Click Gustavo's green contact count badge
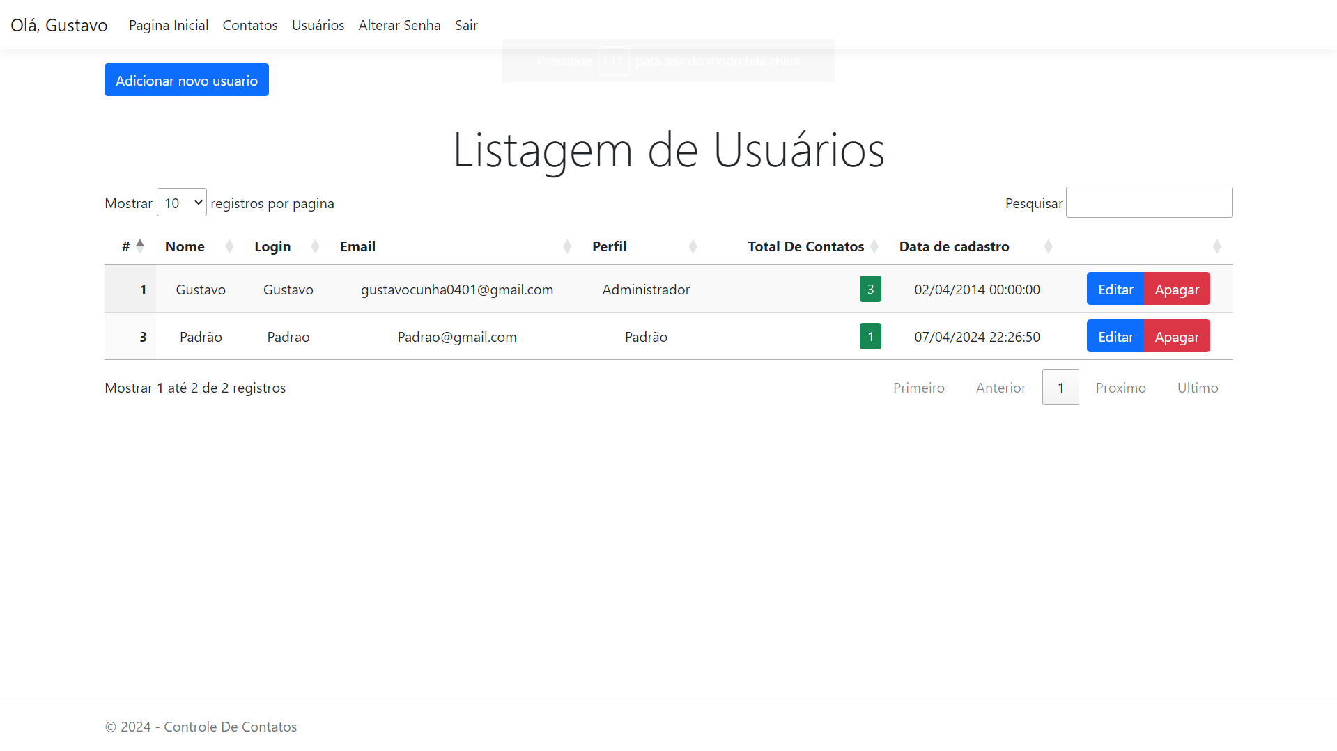This screenshot has height=751, width=1337. click(870, 289)
